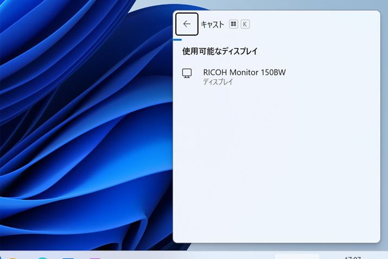Select RICOH Monitor 150BW display
This screenshot has width=388, height=259.
pos(276,77)
